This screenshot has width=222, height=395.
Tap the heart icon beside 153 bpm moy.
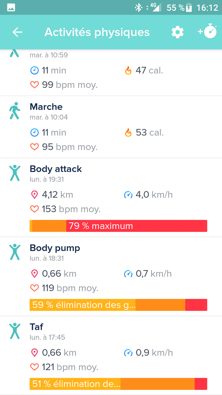point(34,209)
